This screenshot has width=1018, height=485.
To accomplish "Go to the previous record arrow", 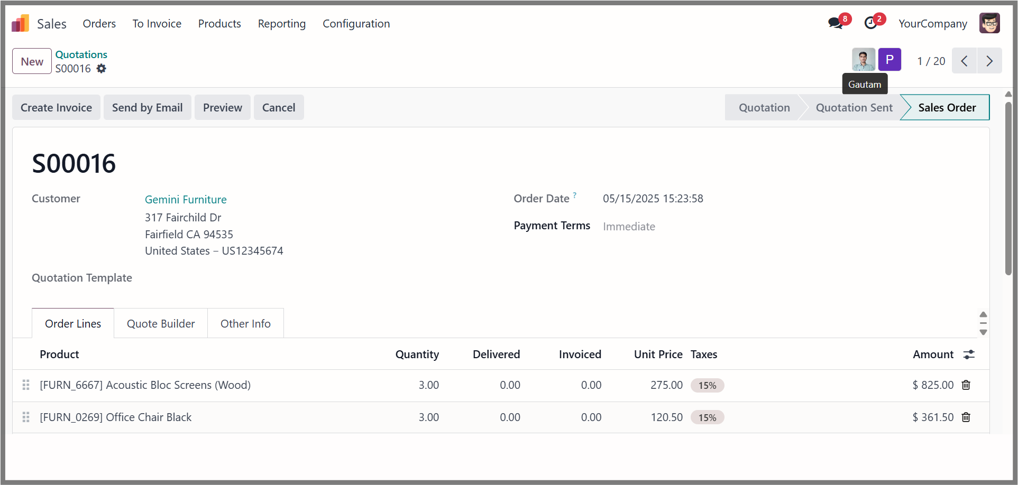I will (965, 61).
